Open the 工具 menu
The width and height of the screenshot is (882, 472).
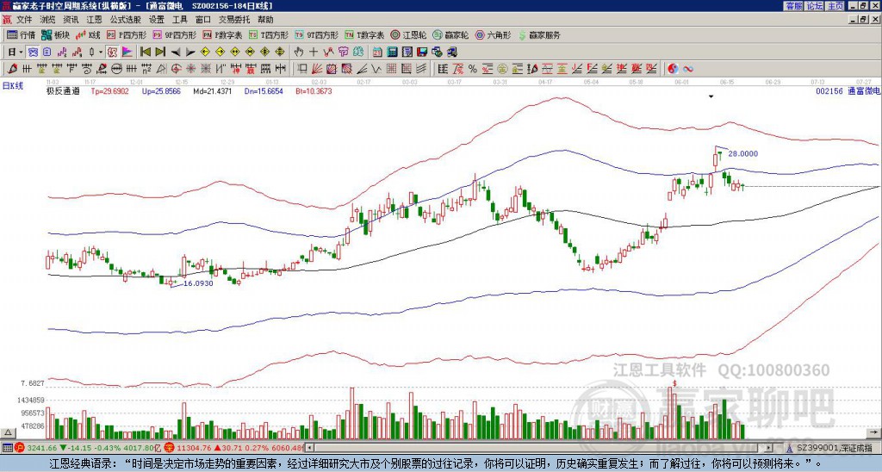click(x=179, y=20)
